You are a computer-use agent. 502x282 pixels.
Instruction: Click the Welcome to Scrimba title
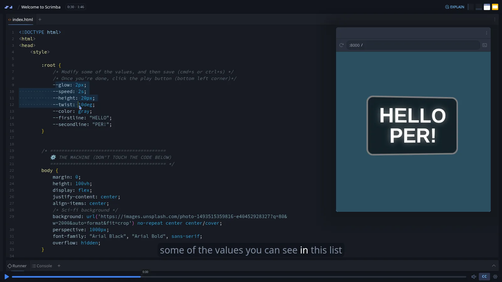click(x=41, y=7)
